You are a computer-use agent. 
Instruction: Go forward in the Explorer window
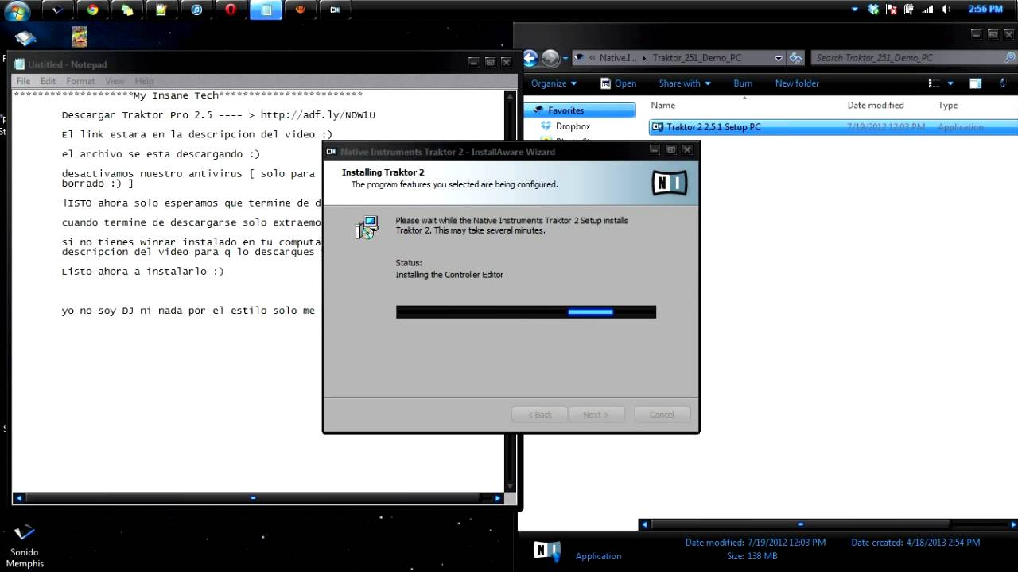click(x=550, y=58)
